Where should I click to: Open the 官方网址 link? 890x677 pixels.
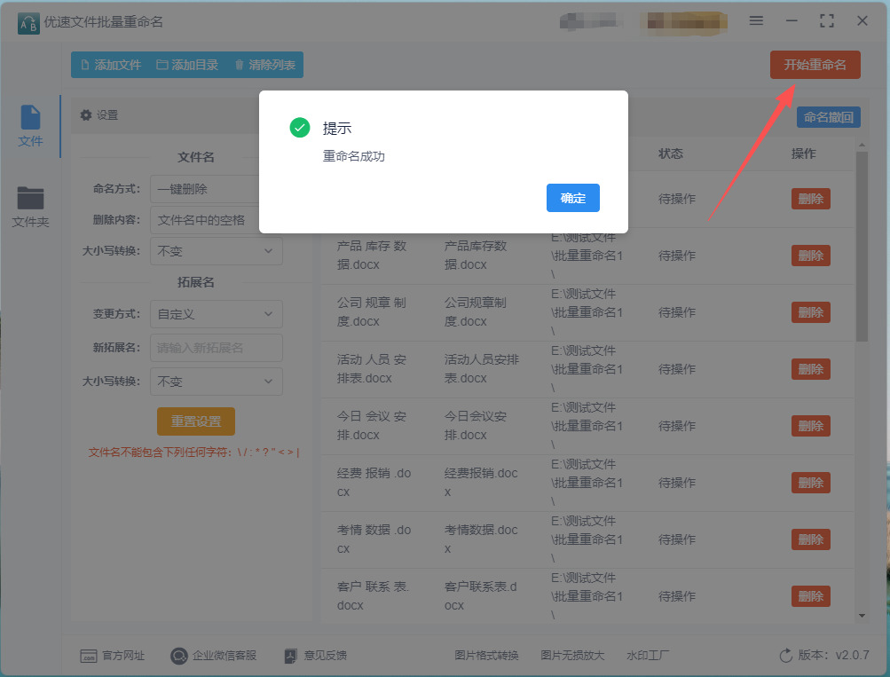click(113, 656)
